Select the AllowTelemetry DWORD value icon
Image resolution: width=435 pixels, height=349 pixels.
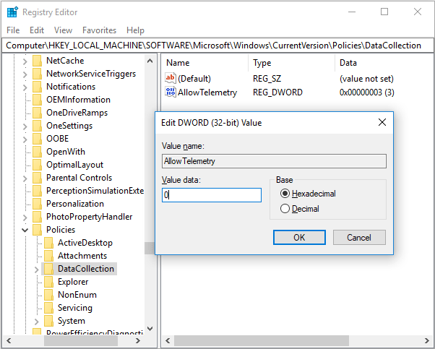[x=170, y=92]
